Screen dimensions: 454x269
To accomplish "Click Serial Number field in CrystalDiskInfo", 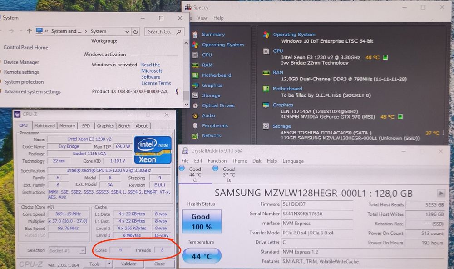I will [317, 214].
